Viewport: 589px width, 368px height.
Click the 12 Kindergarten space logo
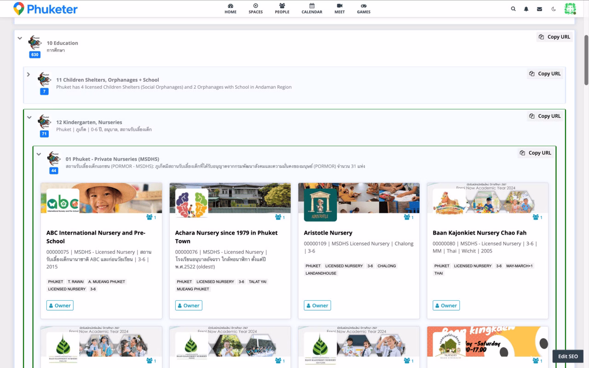(44, 121)
